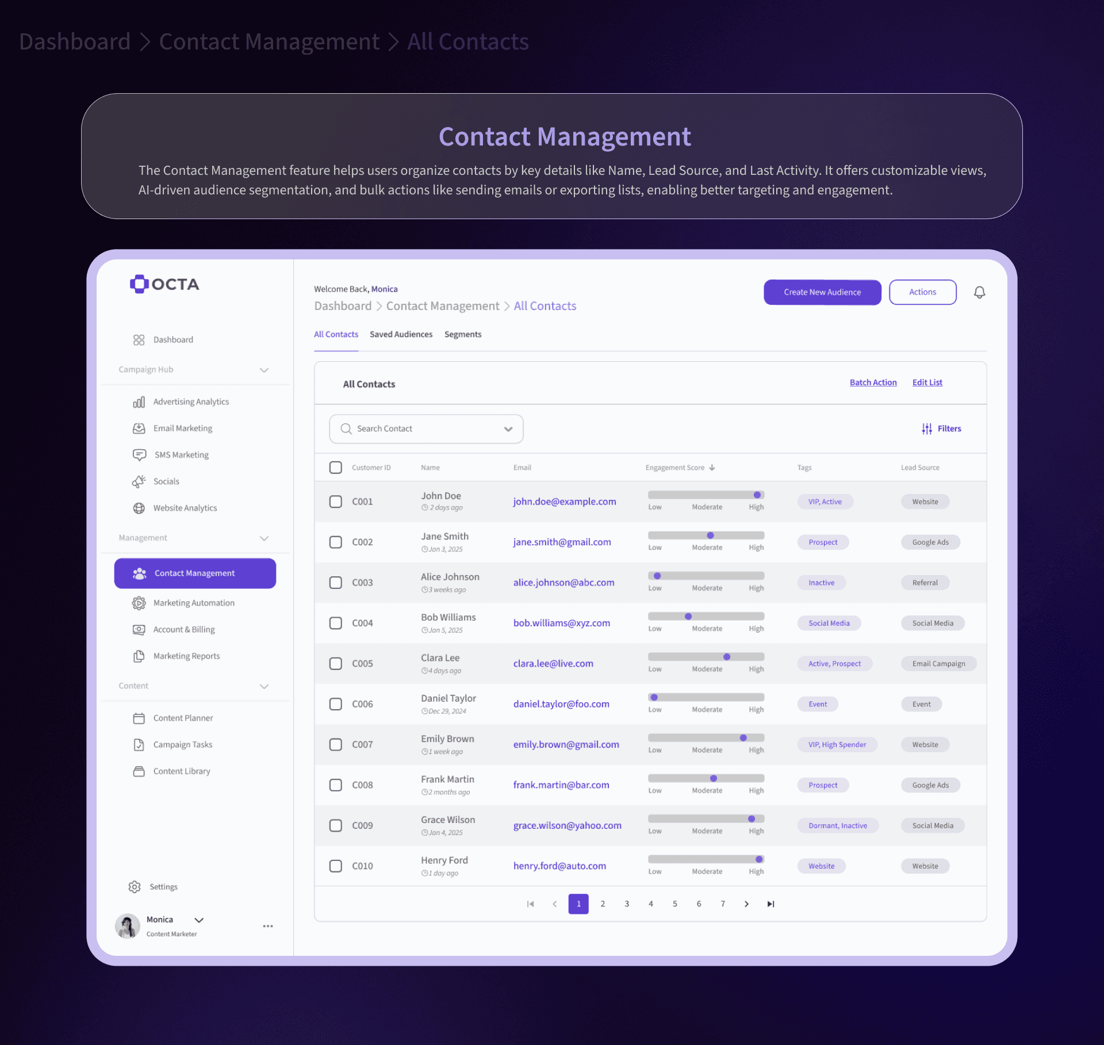This screenshot has width=1104, height=1045.
Task: Open SMS Marketing chat icon
Action: [139, 455]
